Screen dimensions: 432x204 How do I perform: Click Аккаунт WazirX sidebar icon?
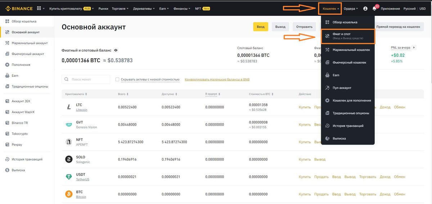pos(7,112)
